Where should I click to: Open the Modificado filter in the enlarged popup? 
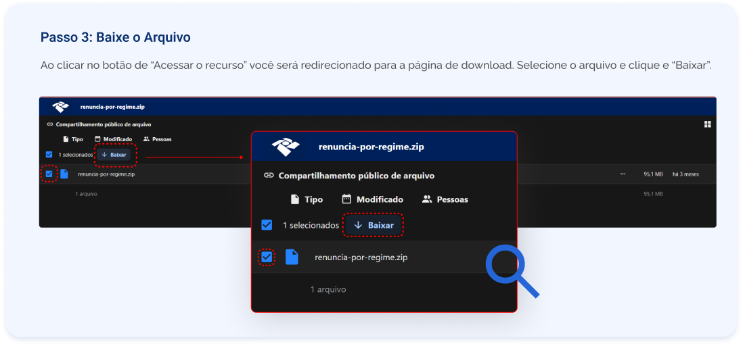(372, 199)
